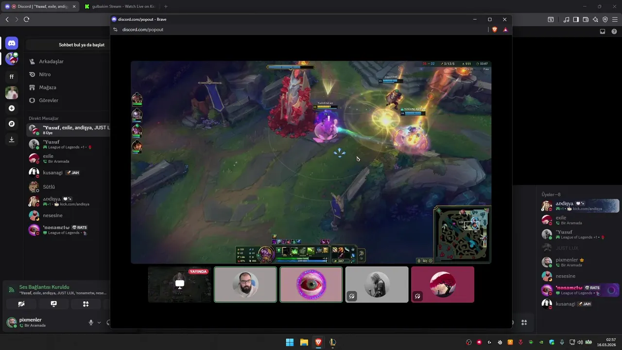622x350 pixels.
Task: Switch to the Discord browser tab
Action: tap(40, 6)
